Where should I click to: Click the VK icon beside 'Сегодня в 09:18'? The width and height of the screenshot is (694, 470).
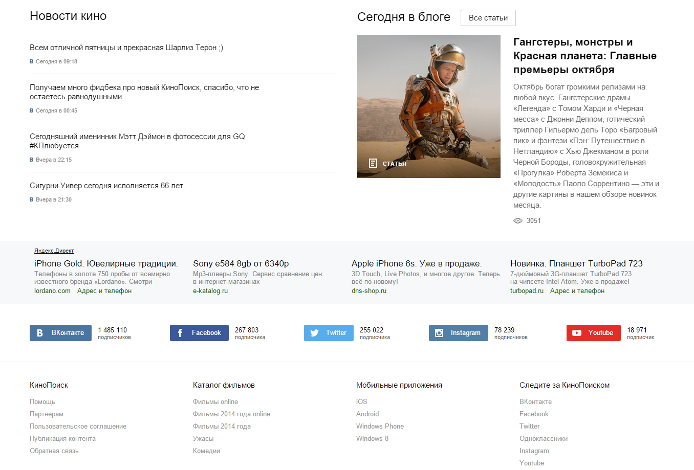(31, 61)
